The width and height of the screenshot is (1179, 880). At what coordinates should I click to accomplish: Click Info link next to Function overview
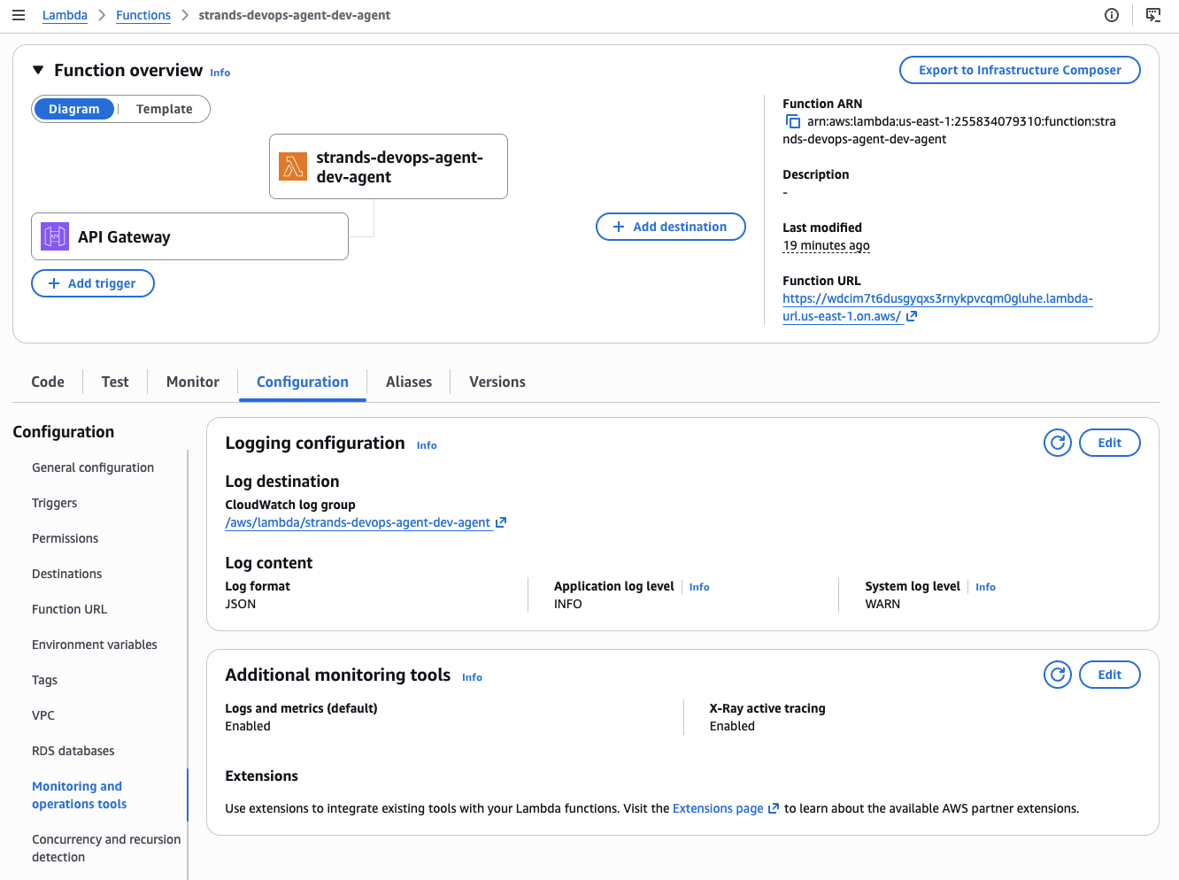pos(220,73)
